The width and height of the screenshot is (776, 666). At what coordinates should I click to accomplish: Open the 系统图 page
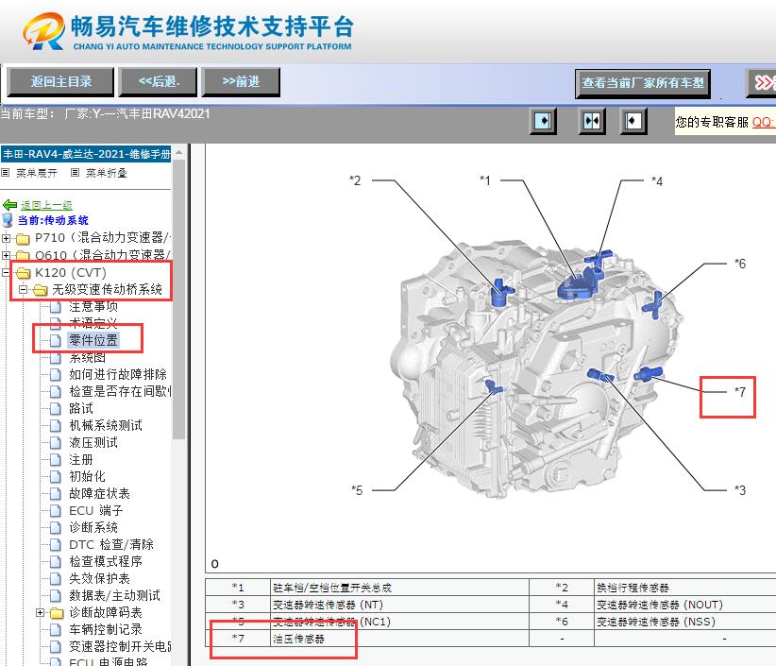click(88, 357)
